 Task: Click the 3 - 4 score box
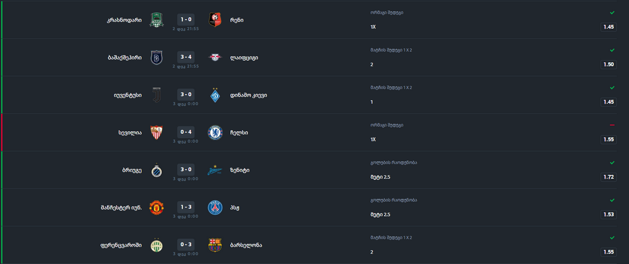(x=186, y=57)
